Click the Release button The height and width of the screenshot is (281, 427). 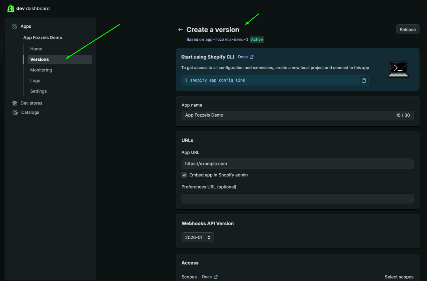(x=408, y=30)
